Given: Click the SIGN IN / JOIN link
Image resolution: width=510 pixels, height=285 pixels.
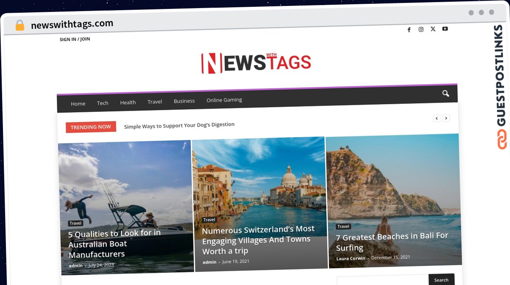Looking at the screenshot, I should tap(75, 39).
